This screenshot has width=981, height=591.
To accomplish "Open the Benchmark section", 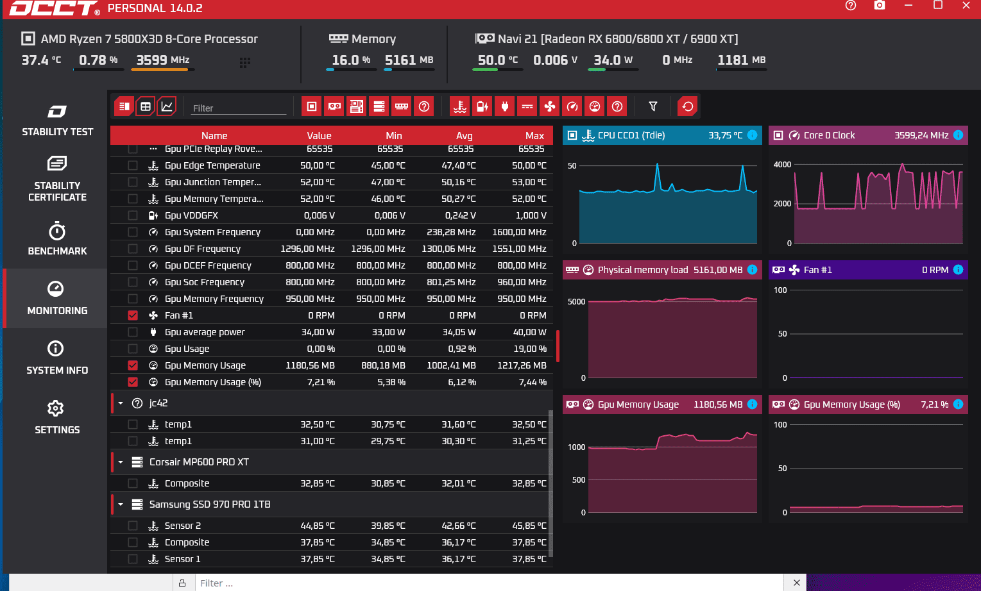I will (x=56, y=239).
